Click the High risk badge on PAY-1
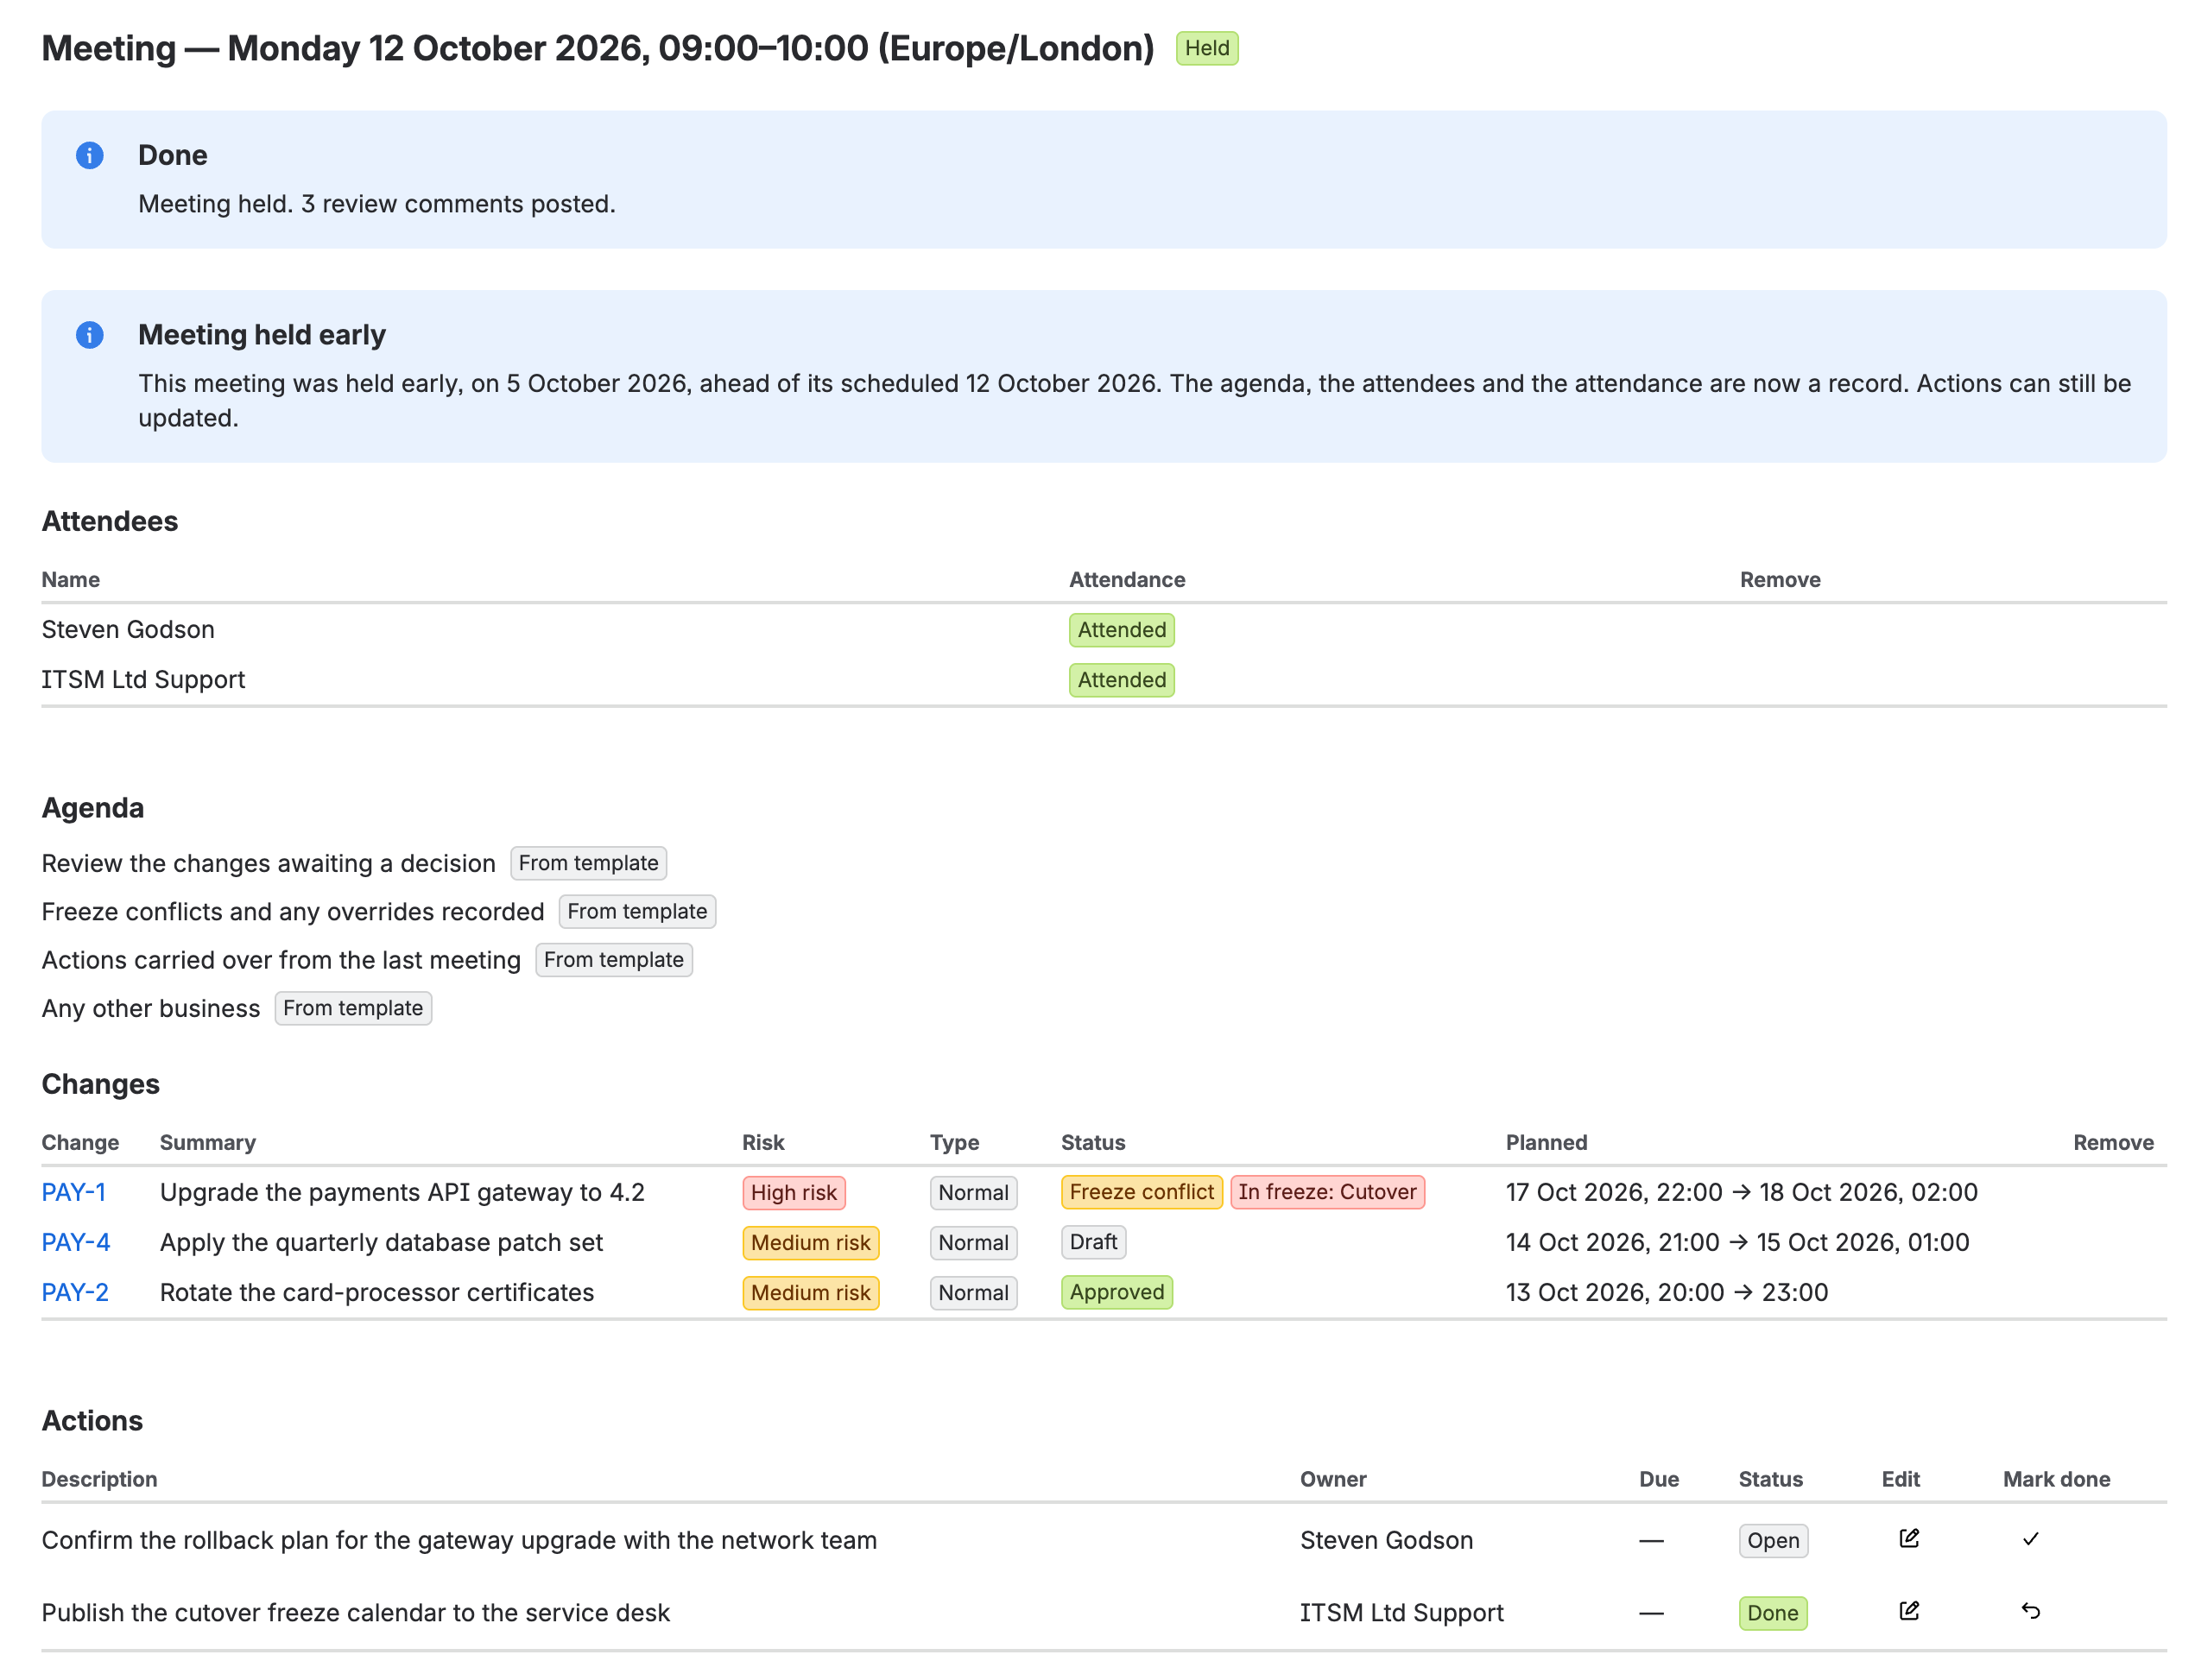 coord(793,1193)
